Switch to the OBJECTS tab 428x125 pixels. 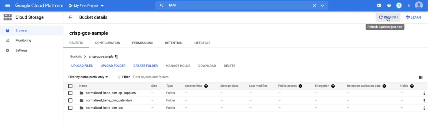click(x=76, y=43)
